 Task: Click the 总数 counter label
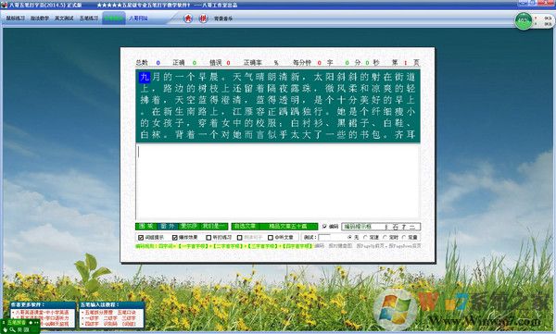pos(142,63)
